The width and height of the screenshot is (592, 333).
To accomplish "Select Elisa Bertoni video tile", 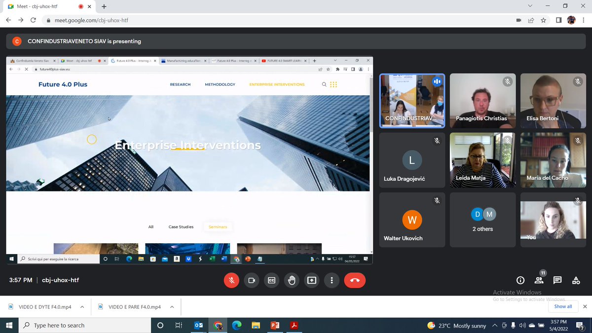I will point(553,101).
